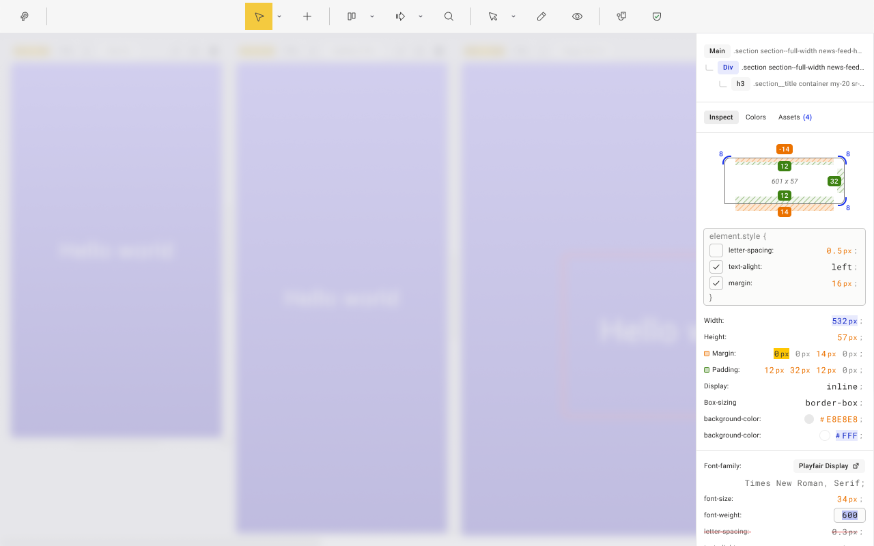The image size is (874, 546).
Task: Click the app logo icon in the toolbar
Action: click(x=25, y=16)
